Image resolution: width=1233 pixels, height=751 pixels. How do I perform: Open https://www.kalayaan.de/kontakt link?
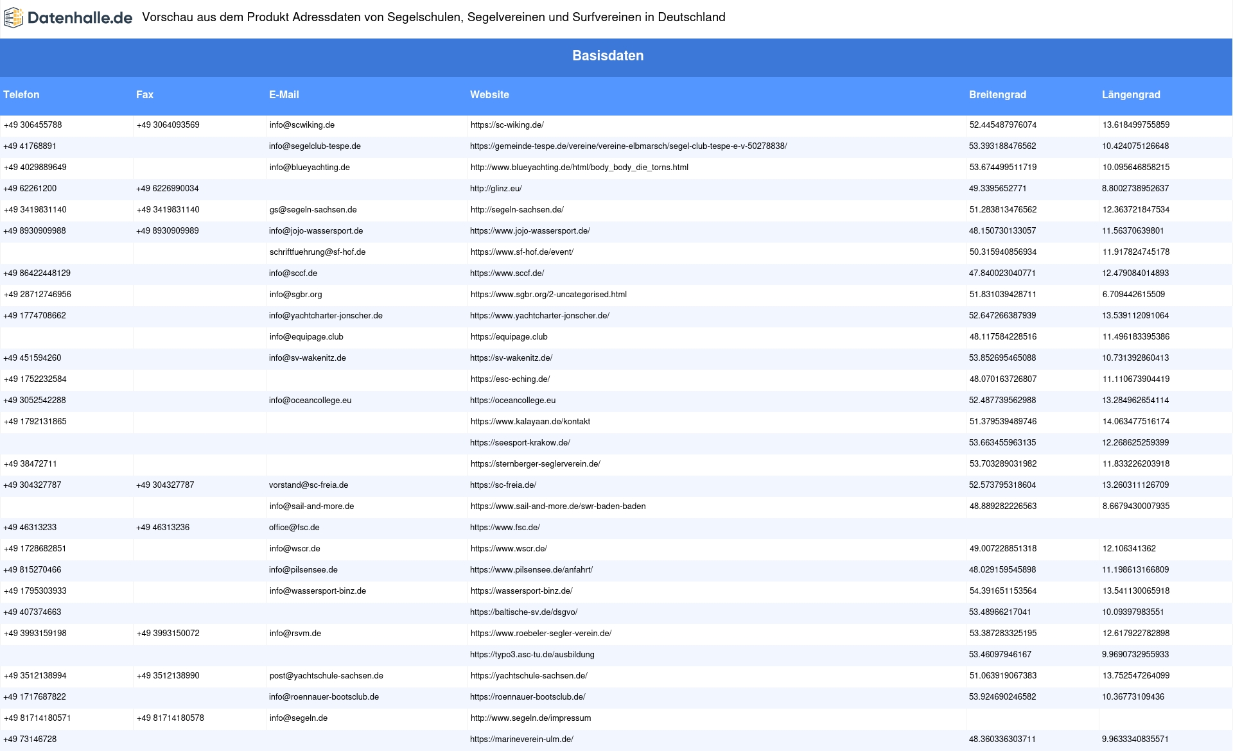(530, 422)
